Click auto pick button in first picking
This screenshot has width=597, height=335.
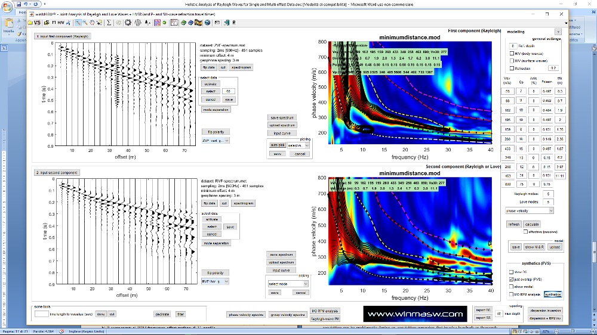[278, 145]
